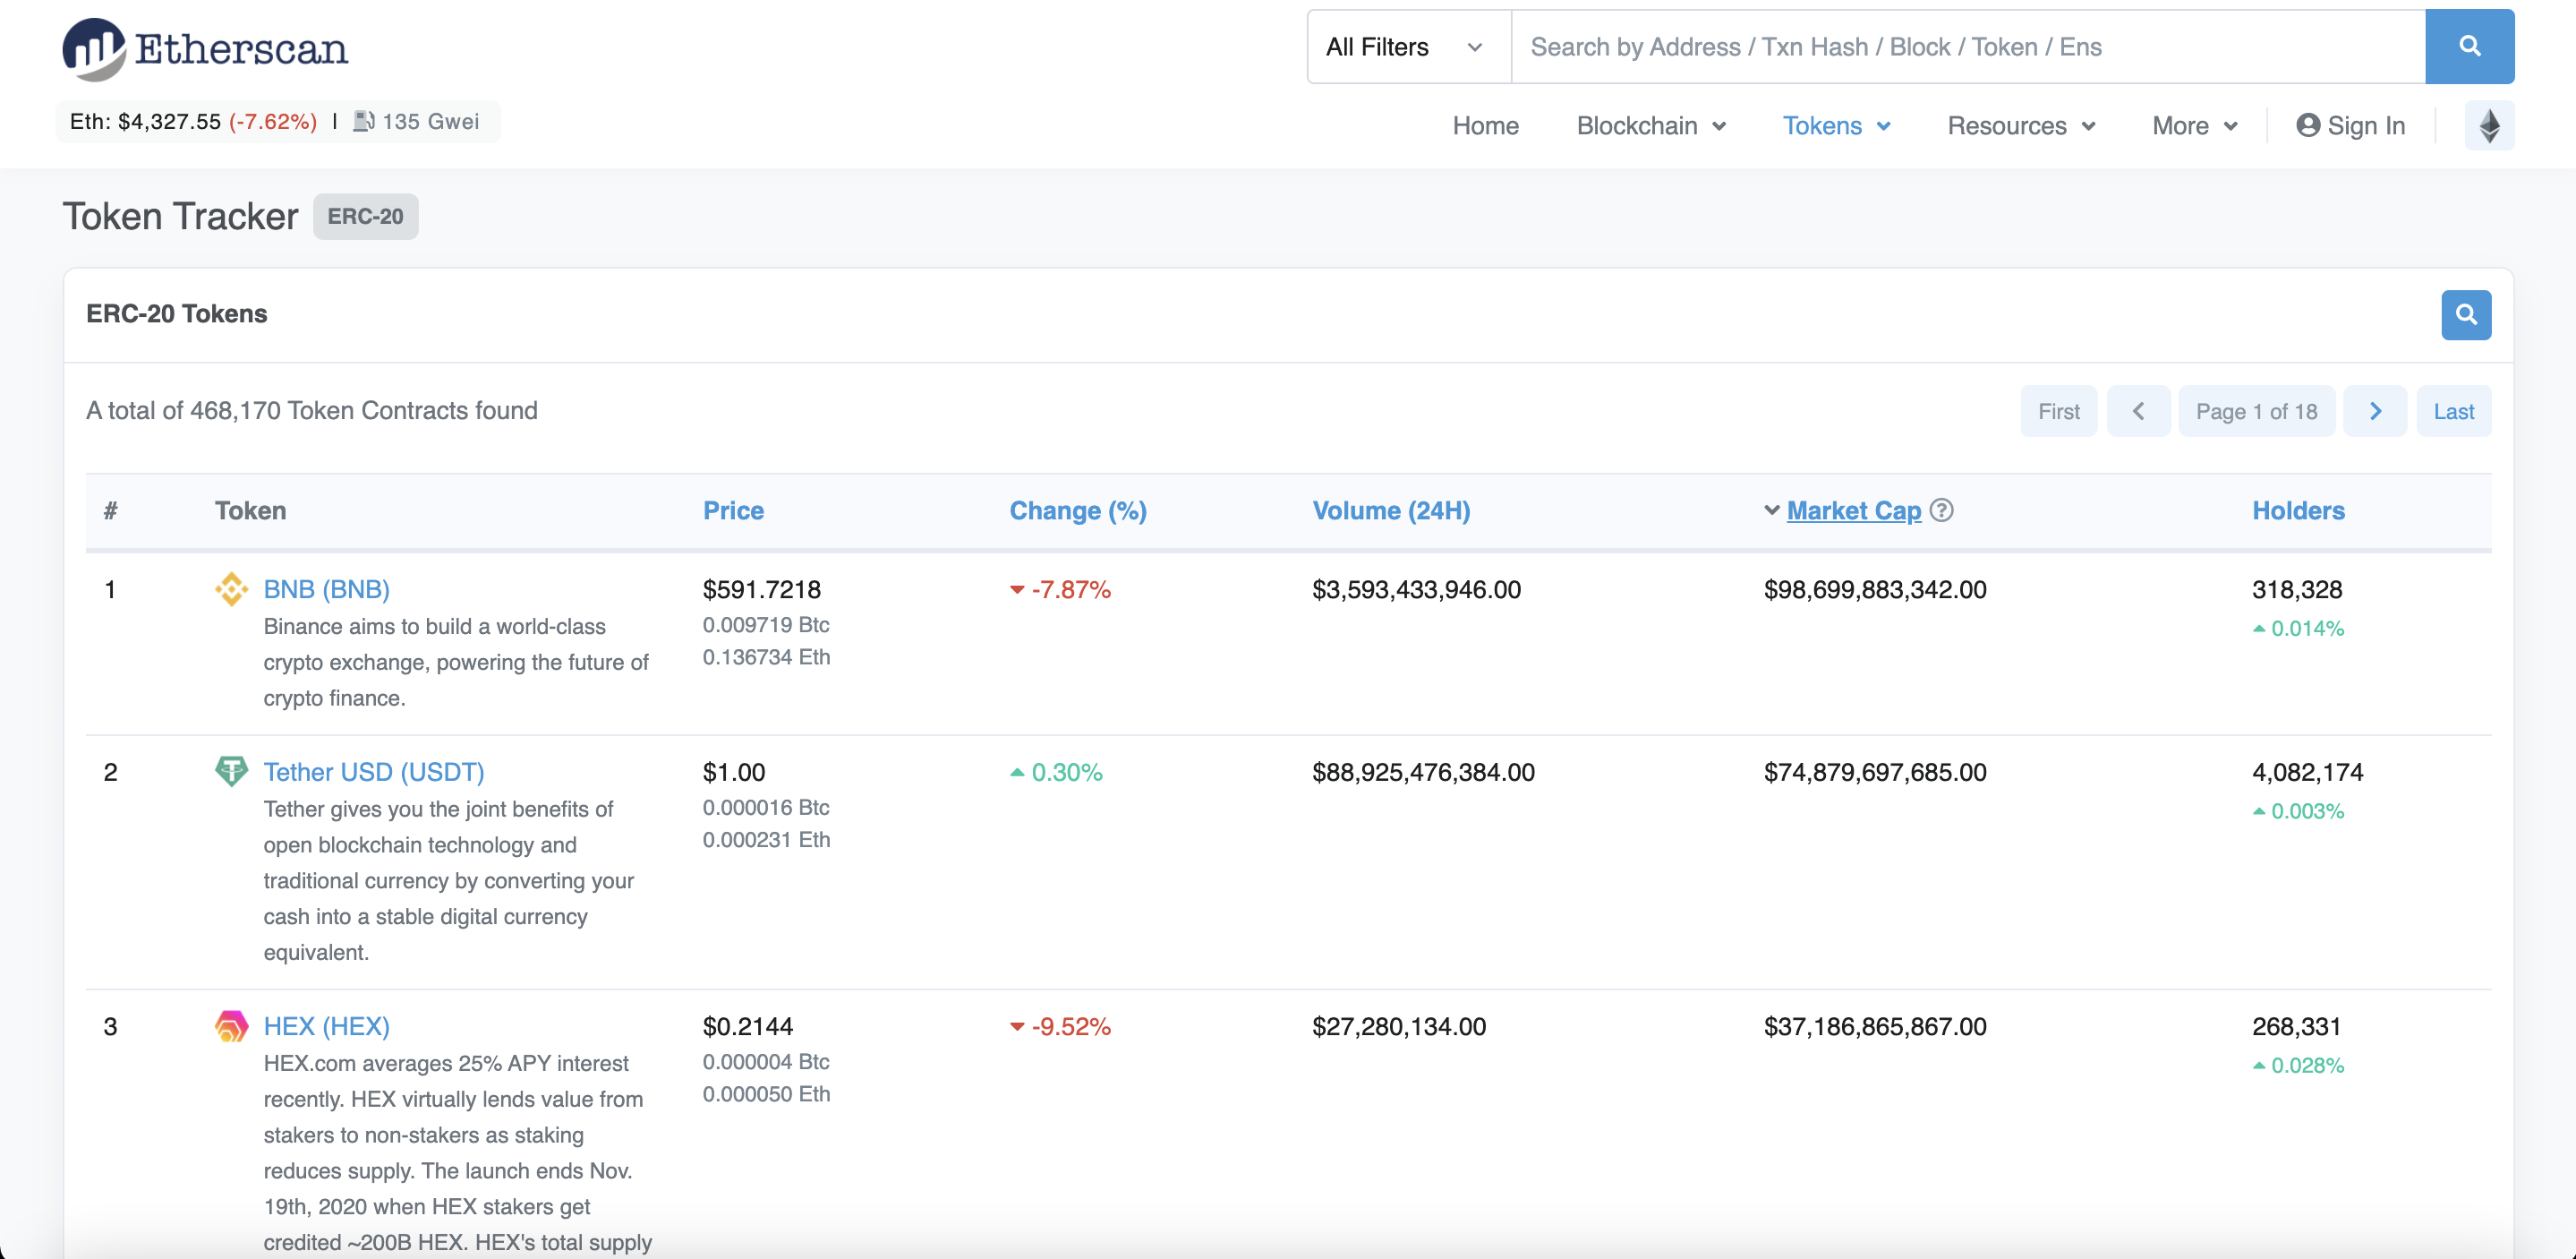2576x1259 pixels.
Task: Click BNB holders count 318,328
Action: click(2296, 589)
